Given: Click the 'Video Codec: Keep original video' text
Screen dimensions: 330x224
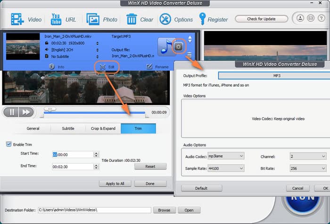Looking at the screenshot, I should click(x=278, y=119).
